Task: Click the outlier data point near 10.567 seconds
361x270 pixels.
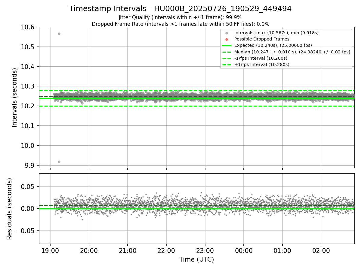Action: pyautogui.click(x=59, y=34)
